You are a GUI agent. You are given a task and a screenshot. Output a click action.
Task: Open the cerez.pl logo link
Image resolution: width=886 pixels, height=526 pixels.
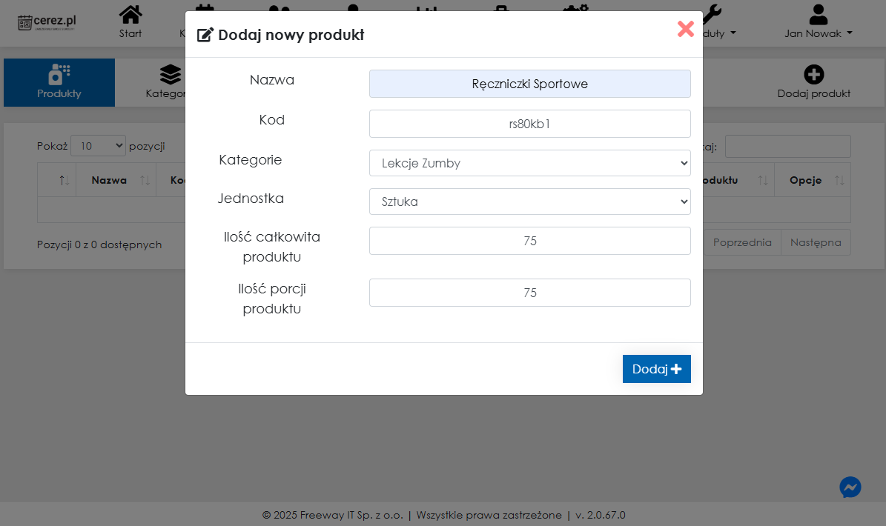[47, 21]
